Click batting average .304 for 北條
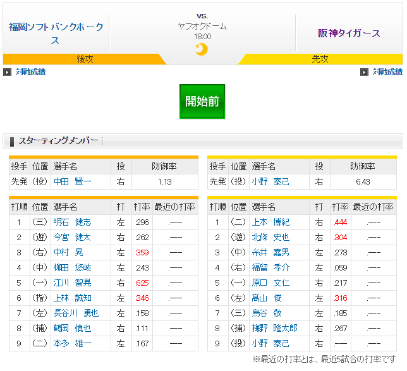The width and height of the screenshot is (407, 371). [341, 238]
